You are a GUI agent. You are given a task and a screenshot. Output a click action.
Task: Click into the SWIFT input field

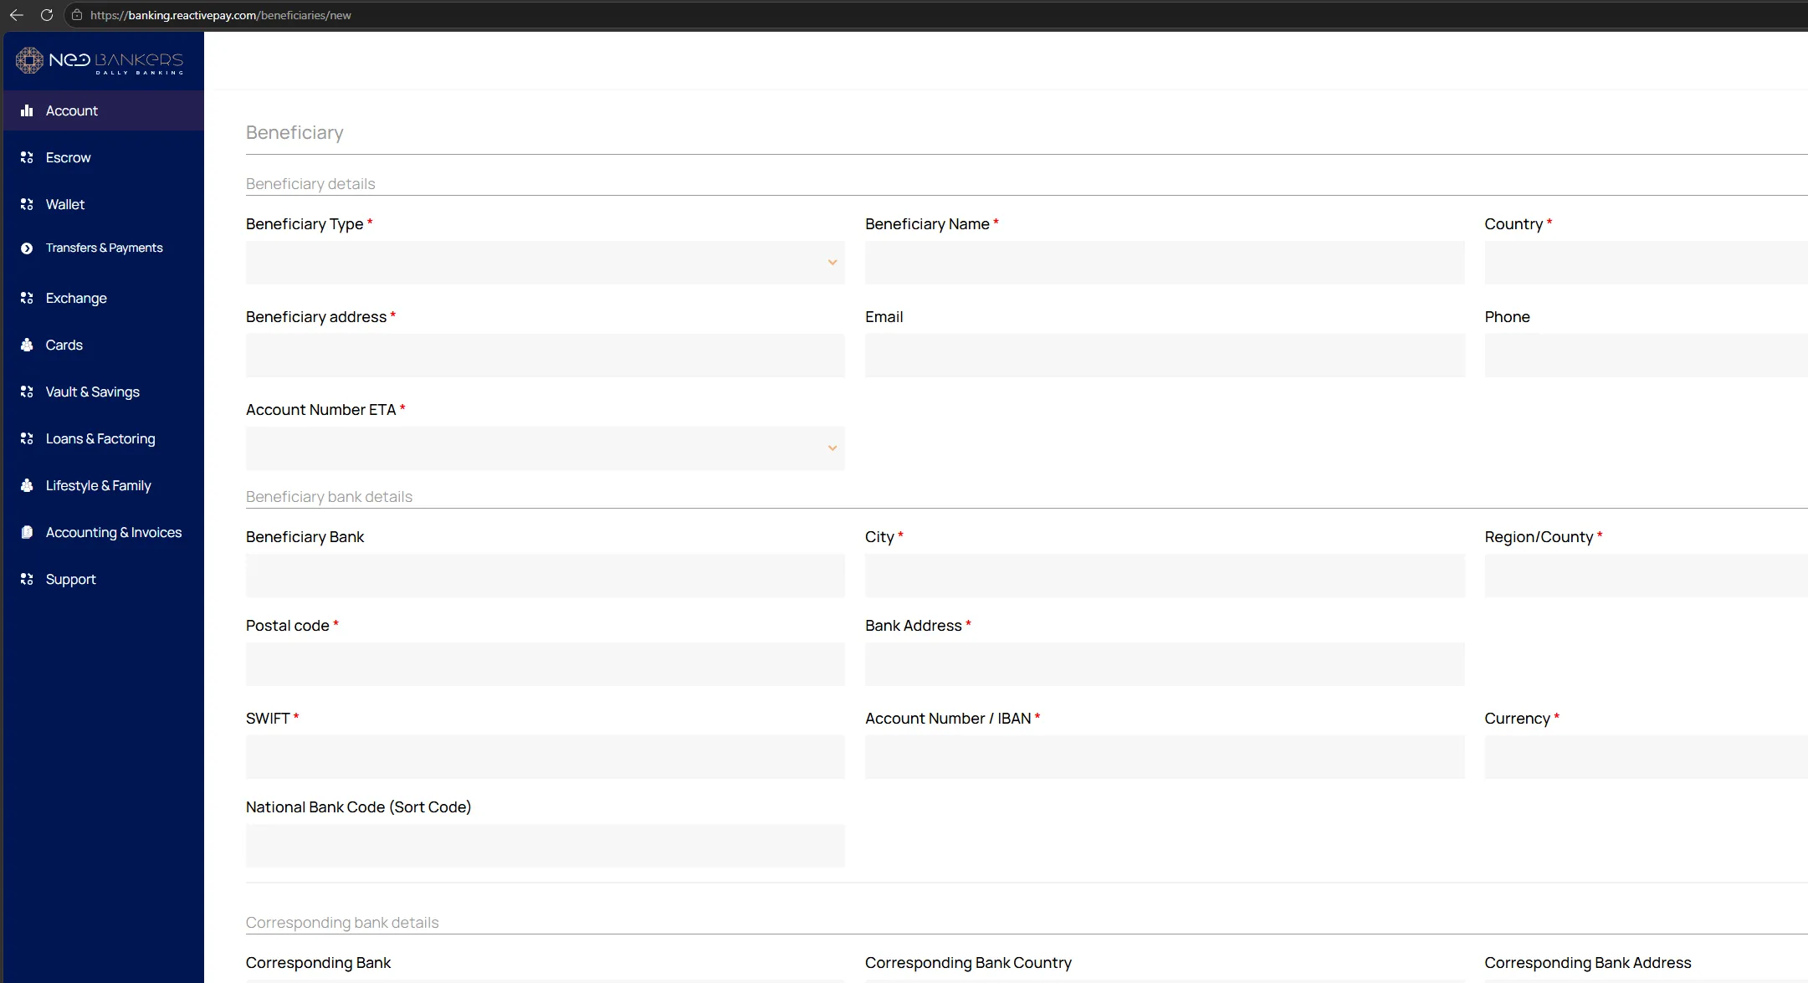[x=545, y=757]
